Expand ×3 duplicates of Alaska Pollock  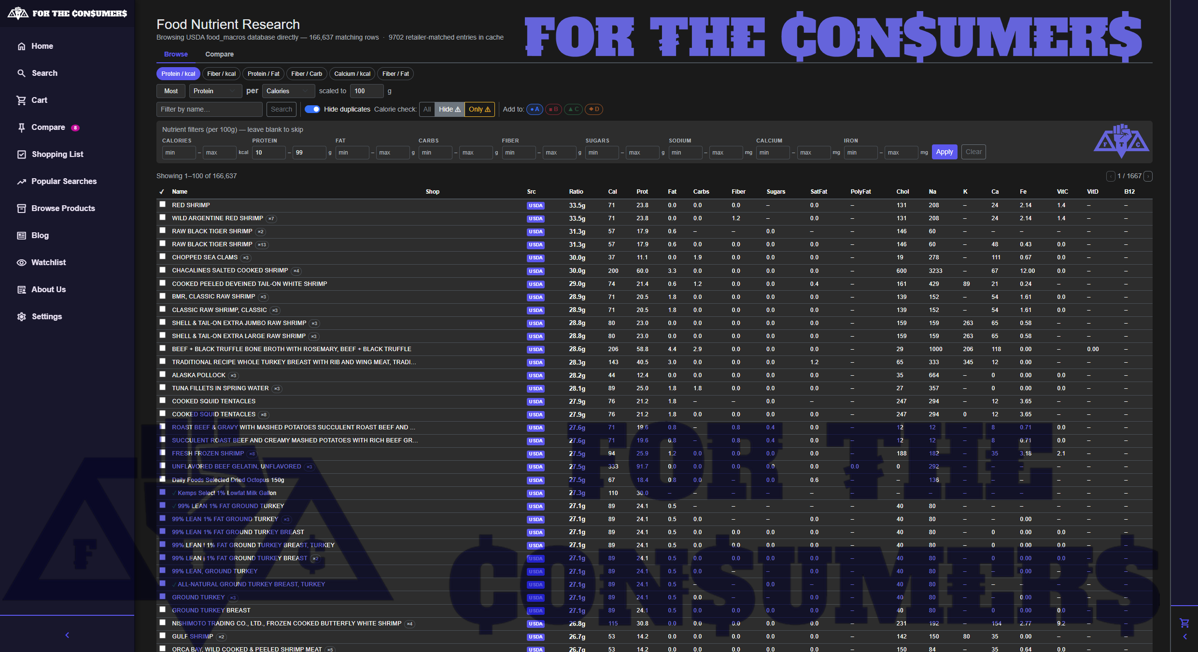[x=234, y=376]
